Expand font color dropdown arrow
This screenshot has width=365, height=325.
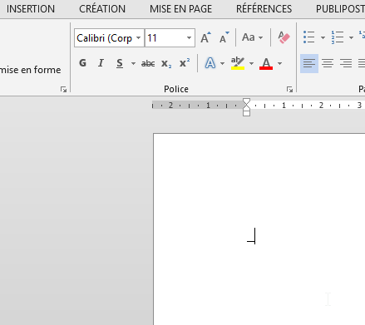[279, 63]
